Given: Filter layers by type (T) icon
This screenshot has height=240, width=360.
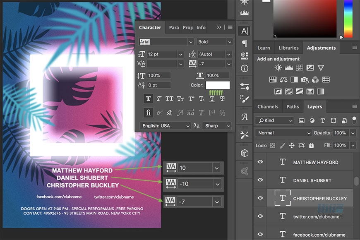Looking at the screenshot, I should [x=323, y=120].
